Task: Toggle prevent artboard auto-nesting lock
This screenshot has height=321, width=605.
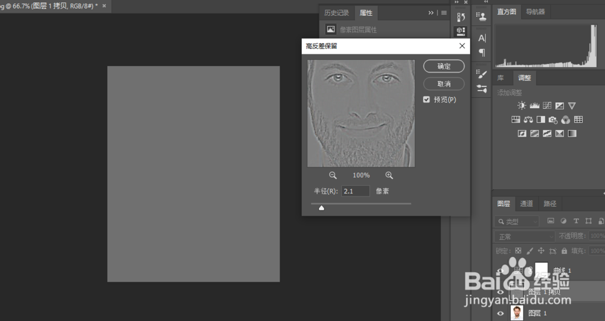Action: pos(553,251)
